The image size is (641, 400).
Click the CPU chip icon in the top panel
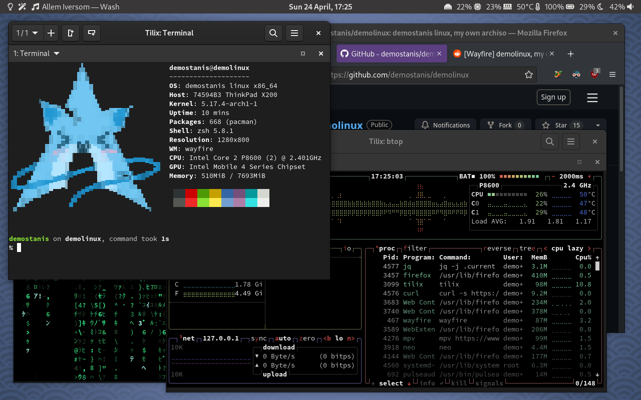(x=478, y=7)
